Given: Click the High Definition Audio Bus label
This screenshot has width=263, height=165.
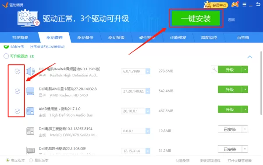Looking at the screenshot, I should click(71, 115).
